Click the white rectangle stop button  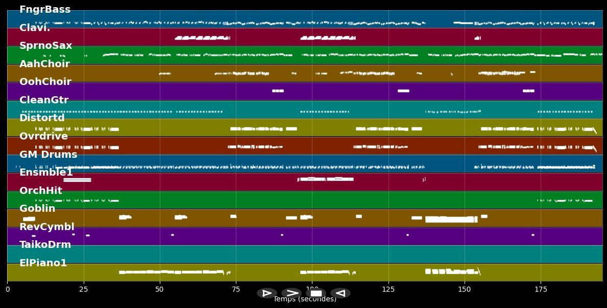click(316, 293)
